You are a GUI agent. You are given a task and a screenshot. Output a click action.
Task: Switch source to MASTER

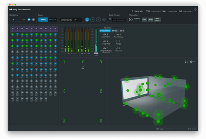pos(52,20)
